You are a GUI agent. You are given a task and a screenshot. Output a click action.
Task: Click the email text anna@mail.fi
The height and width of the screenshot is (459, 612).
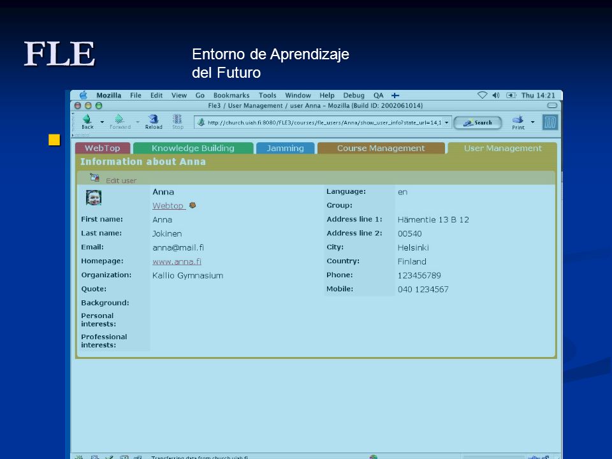tap(178, 247)
